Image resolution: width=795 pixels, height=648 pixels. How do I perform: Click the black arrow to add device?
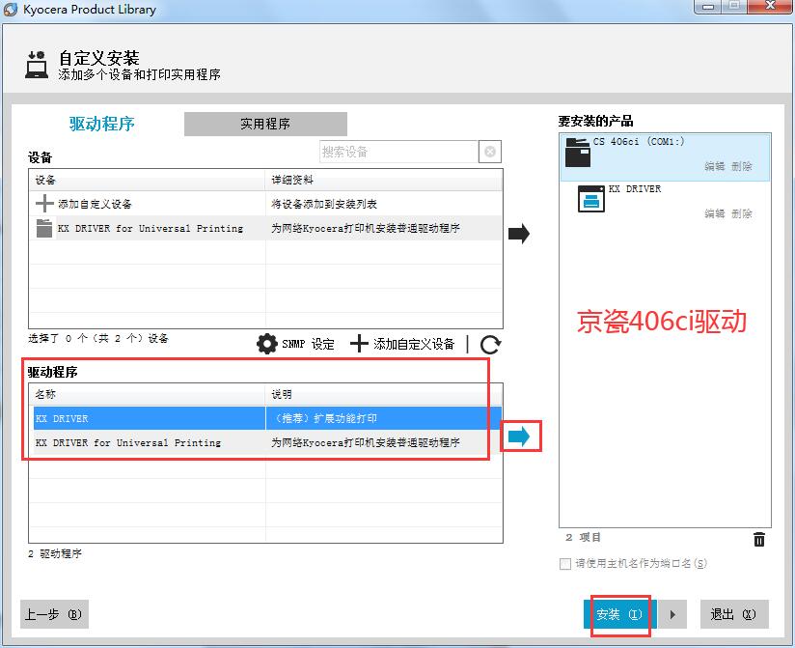519,233
